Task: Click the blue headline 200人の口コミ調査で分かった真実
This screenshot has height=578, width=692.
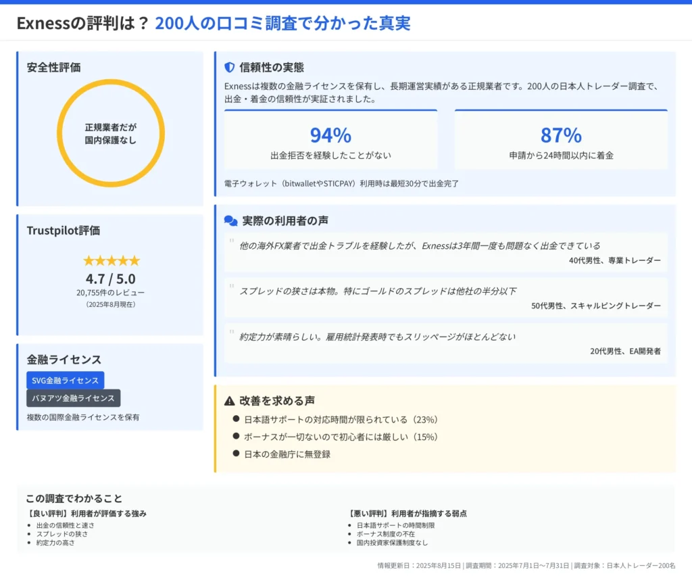Action: (x=283, y=23)
